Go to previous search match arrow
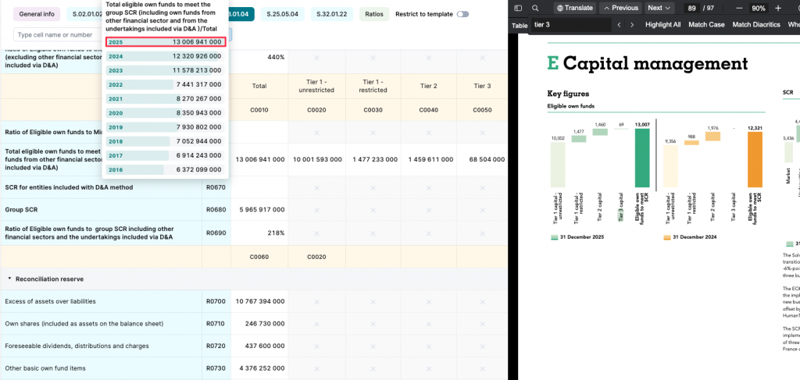The height and width of the screenshot is (380, 800). click(x=619, y=25)
